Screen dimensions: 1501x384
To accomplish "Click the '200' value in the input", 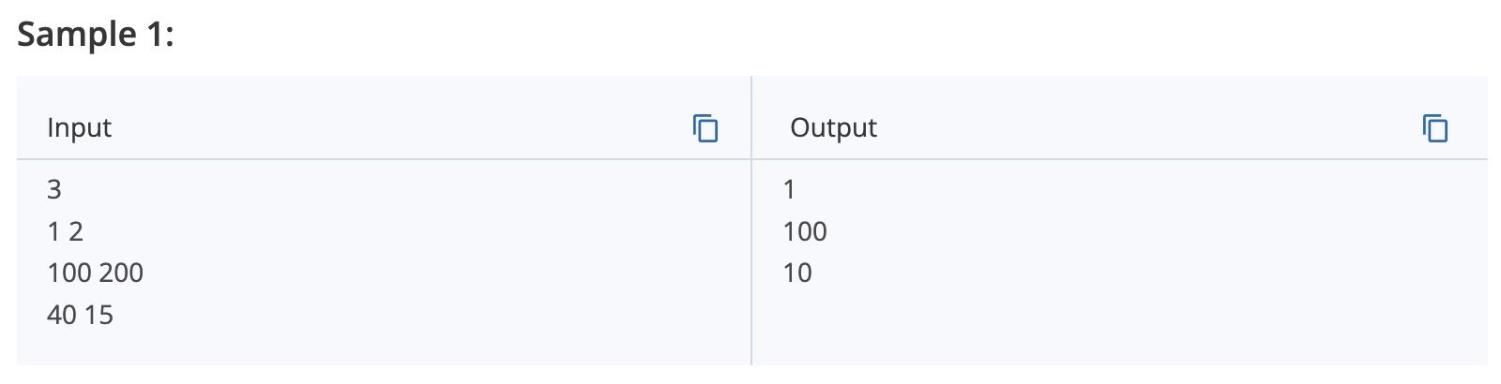I will point(121,273).
